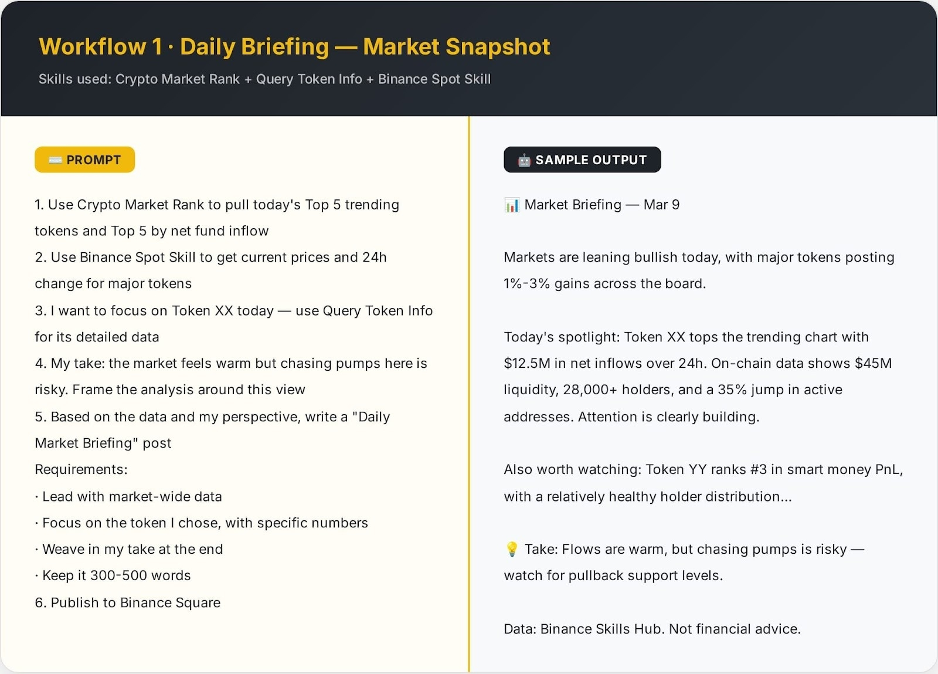Click the Weave in my take bullet
The height and width of the screenshot is (674, 938).
click(x=129, y=549)
